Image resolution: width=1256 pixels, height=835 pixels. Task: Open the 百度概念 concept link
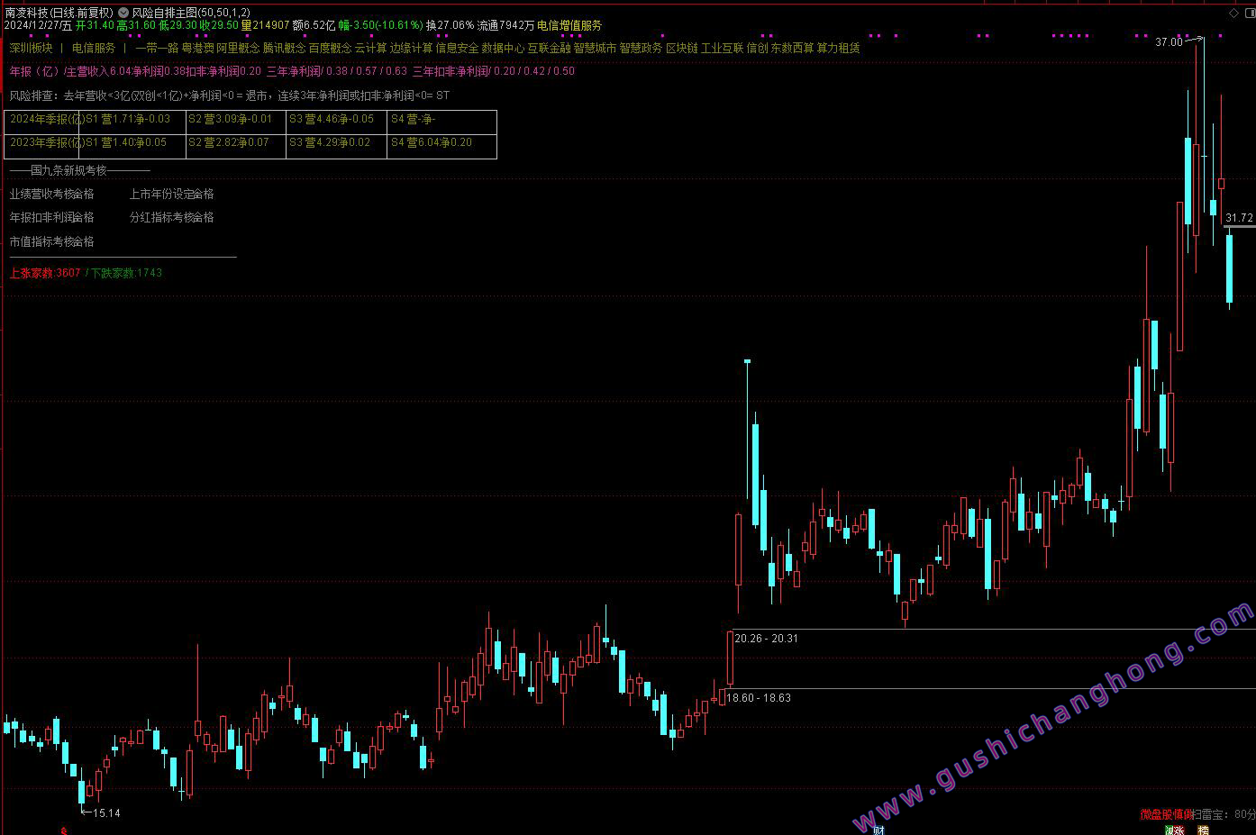pos(331,48)
